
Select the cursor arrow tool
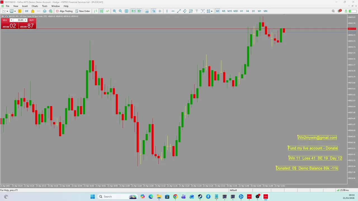(x=154, y=11)
